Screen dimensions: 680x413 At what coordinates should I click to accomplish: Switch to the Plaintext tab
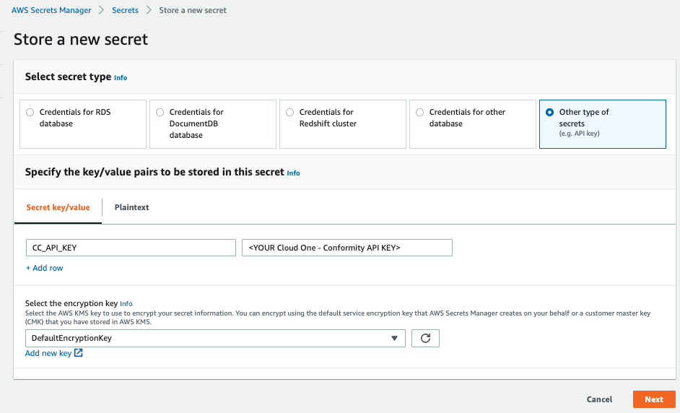131,207
